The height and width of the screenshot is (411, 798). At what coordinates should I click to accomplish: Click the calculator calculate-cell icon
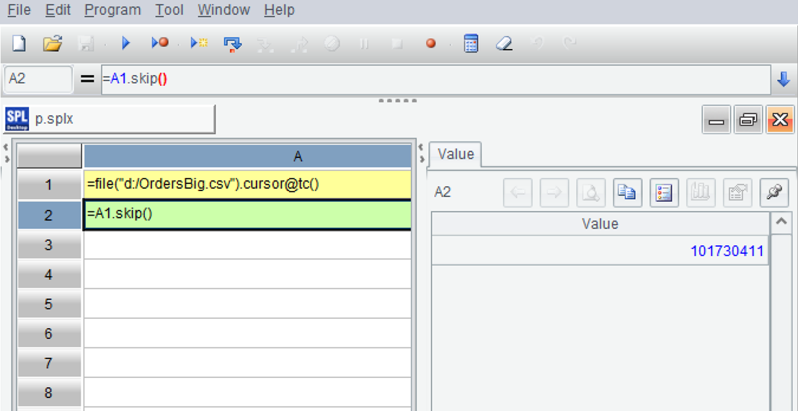pyautogui.click(x=471, y=44)
